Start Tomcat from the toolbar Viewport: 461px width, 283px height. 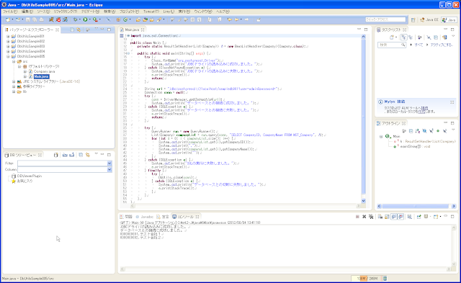tap(51, 19)
